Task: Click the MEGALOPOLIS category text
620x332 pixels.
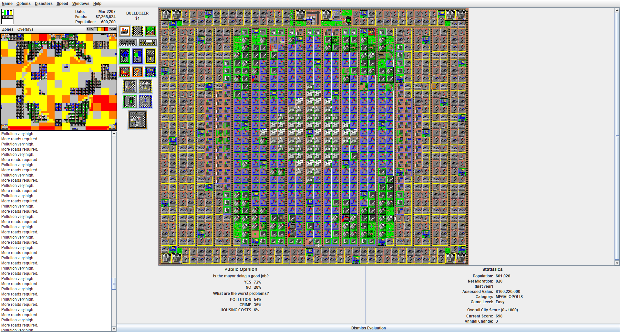Action: click(x=509, y=297)
